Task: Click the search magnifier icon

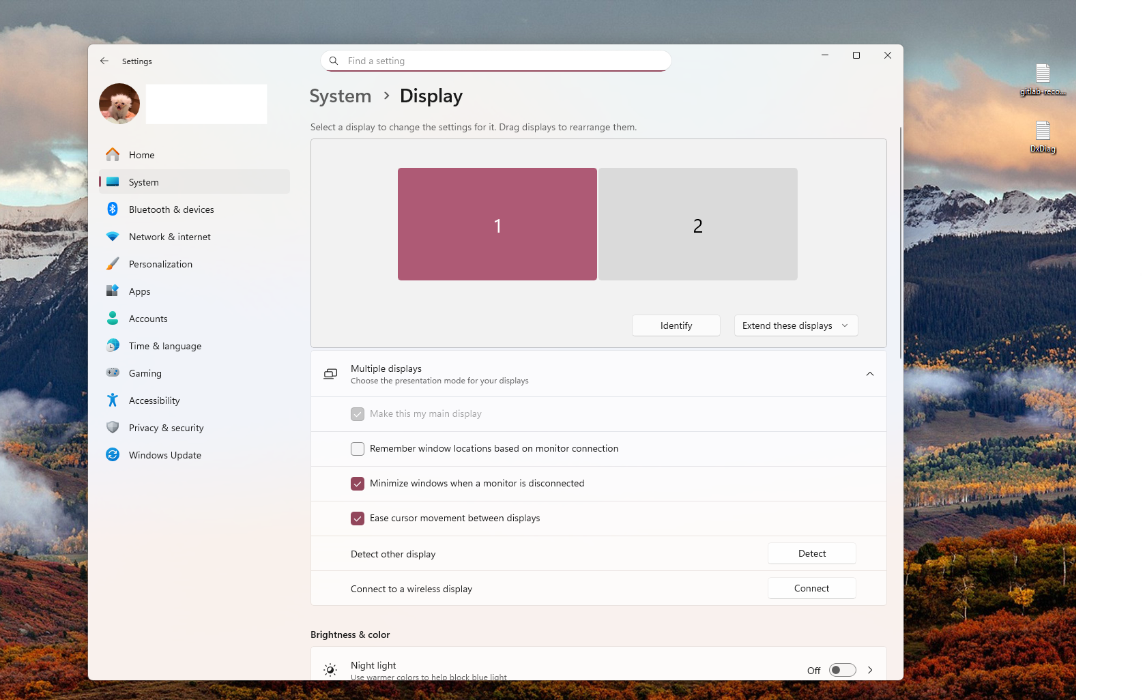Action: [334, 61]
